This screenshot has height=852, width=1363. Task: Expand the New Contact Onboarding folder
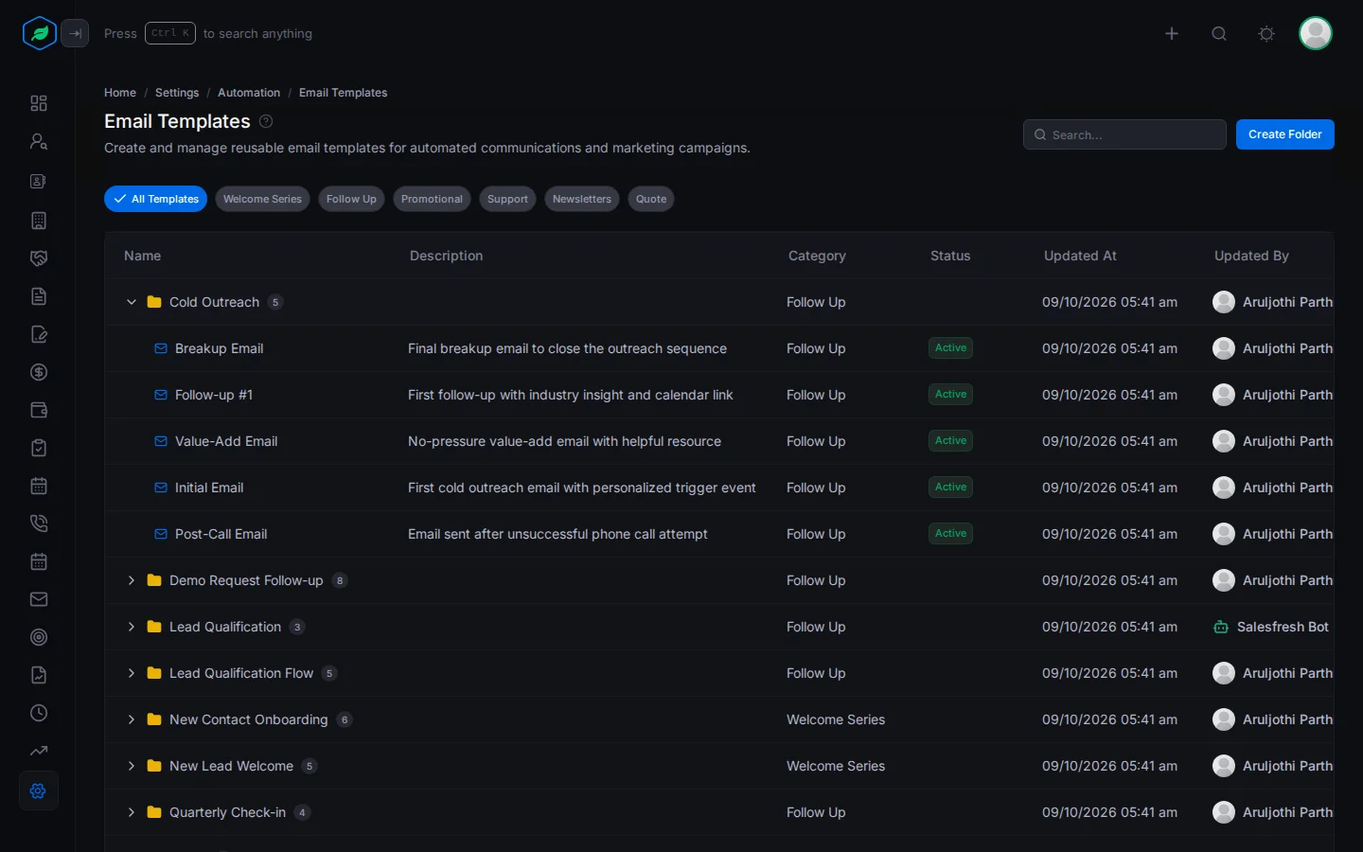(x=132, y=719)
